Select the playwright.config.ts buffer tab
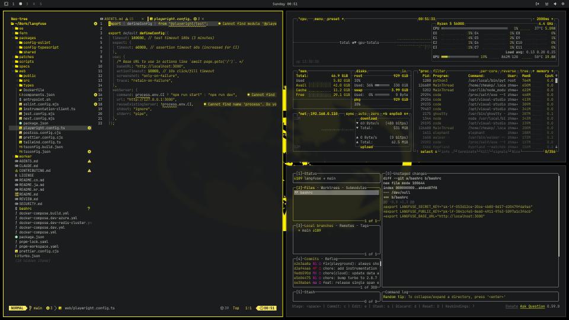The image size is (569, 320). click(172, 19)
